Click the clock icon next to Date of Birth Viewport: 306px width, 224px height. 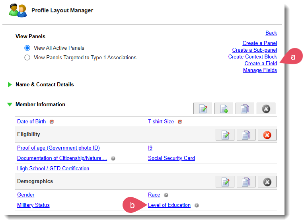click(52, 122)
